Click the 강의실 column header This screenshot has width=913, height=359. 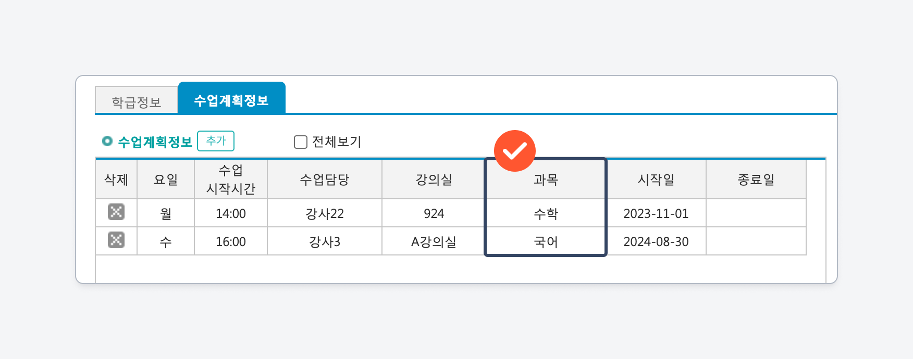(x=434, y=179)
